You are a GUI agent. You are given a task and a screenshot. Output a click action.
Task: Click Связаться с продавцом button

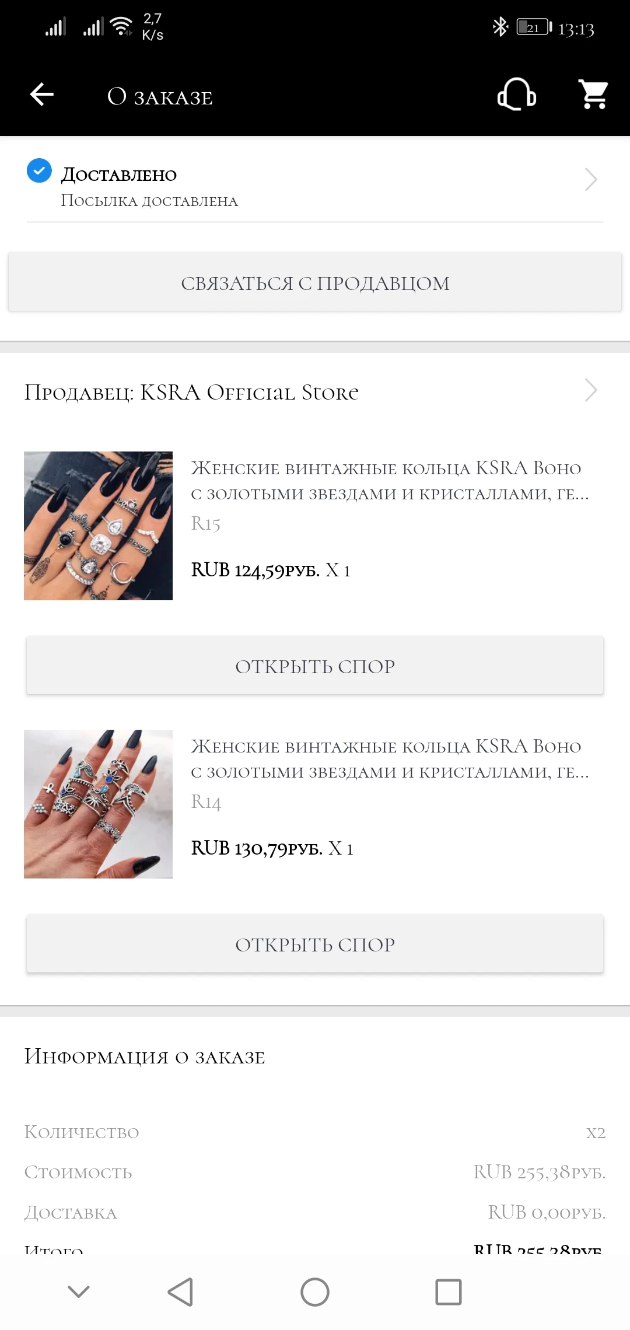pos(315,282)
